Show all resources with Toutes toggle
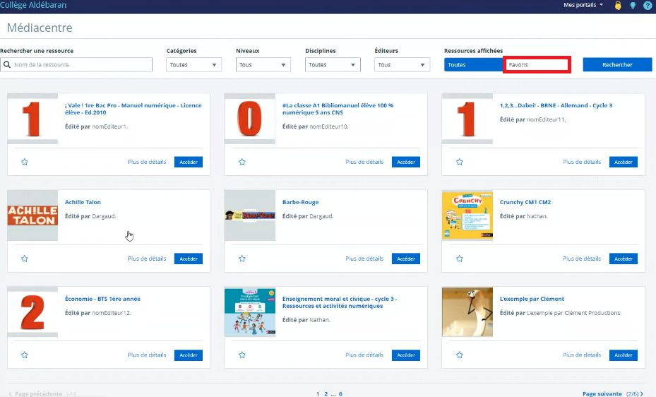The image size is (656, 397). 473,65
